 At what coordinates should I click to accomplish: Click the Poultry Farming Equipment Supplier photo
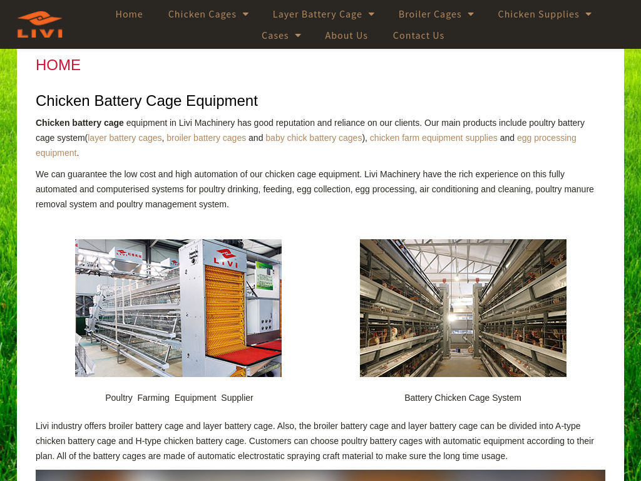coord(178,308)
